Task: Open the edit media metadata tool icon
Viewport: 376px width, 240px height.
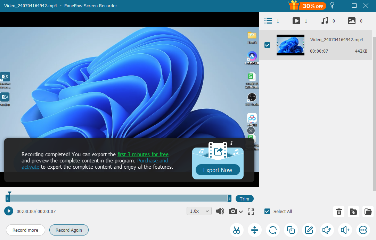Action: (309, 230)
